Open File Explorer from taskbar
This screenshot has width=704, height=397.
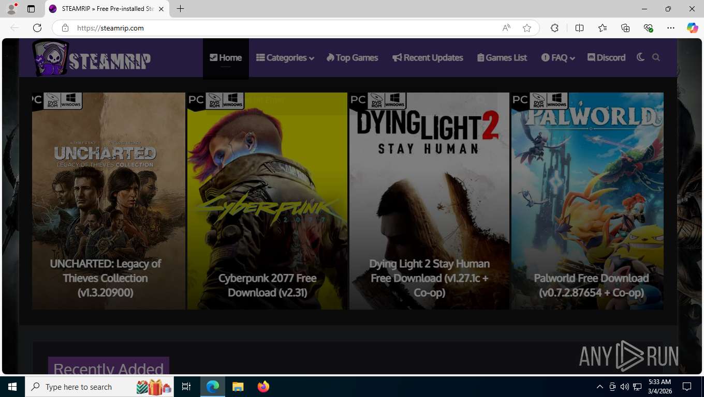[238, 387]
